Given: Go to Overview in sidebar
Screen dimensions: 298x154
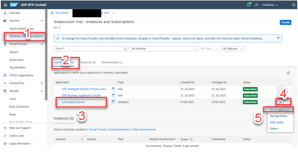Looking at the screenshot, I should 15,13.
